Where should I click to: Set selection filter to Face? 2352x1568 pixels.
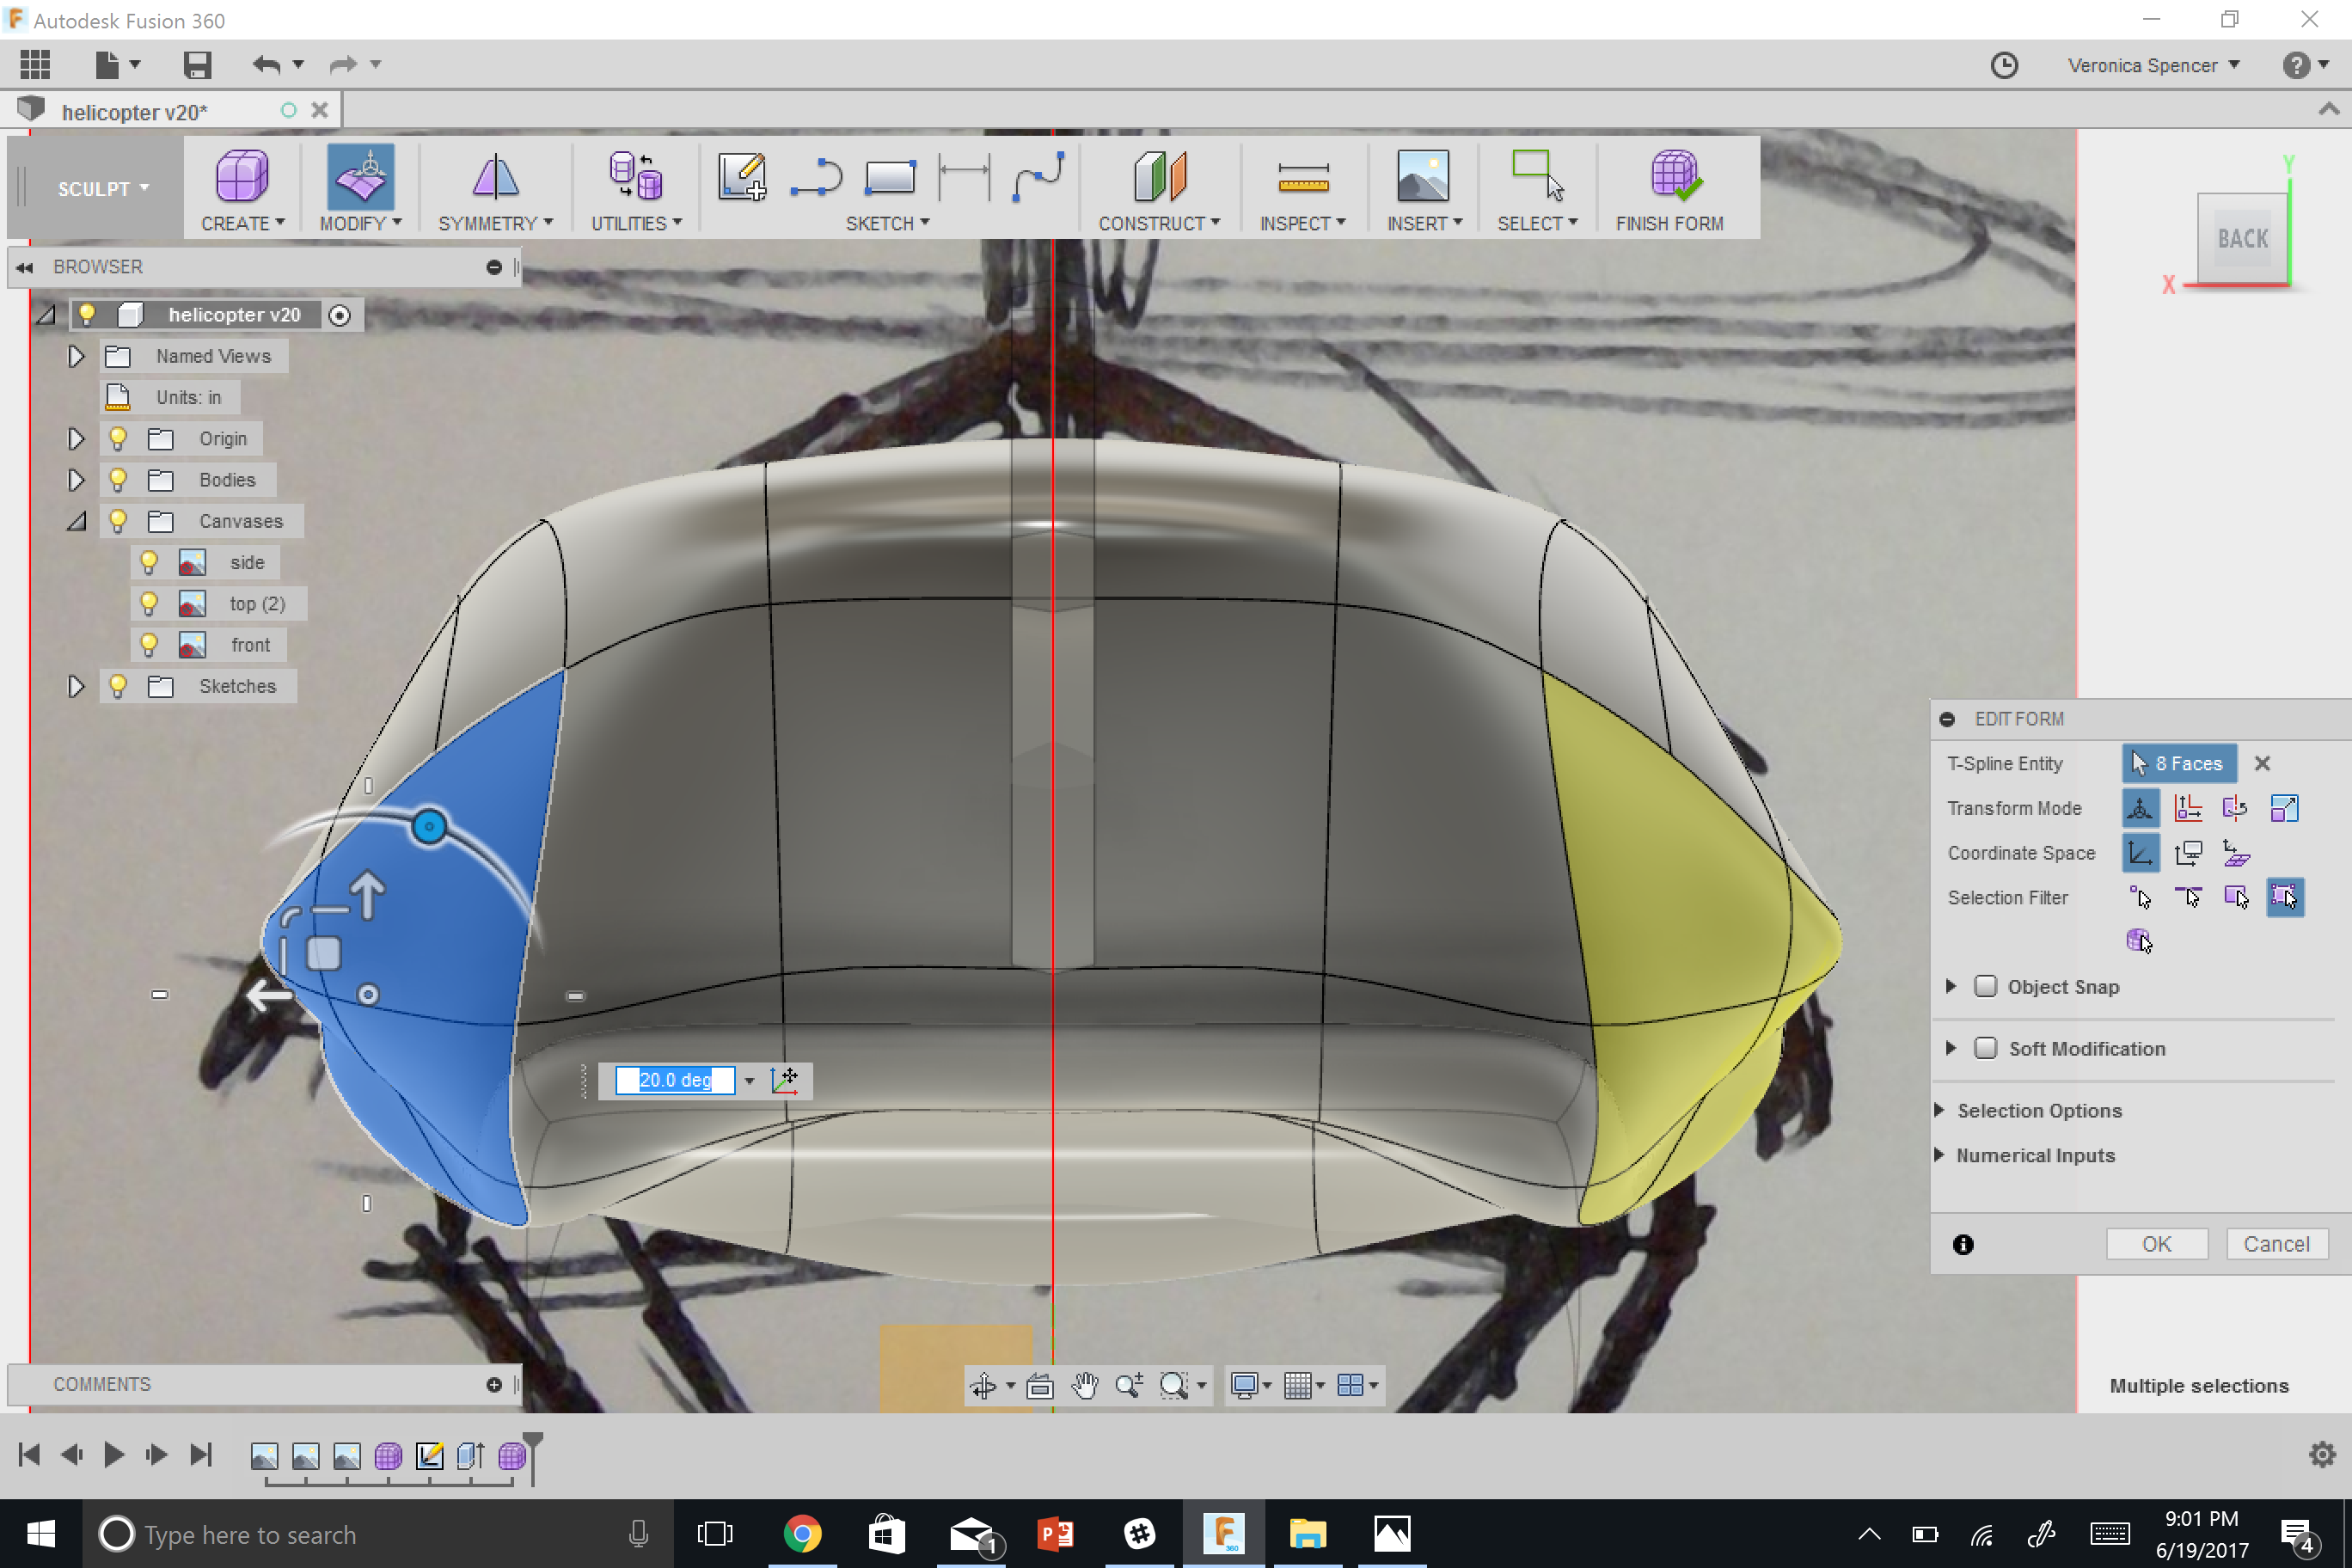[2235, 898]
